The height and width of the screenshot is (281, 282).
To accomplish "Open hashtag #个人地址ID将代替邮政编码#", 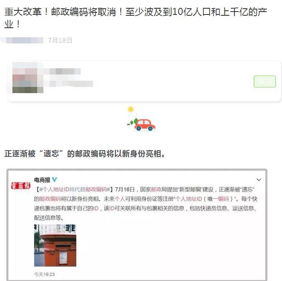I will click(x=74, y=190).
